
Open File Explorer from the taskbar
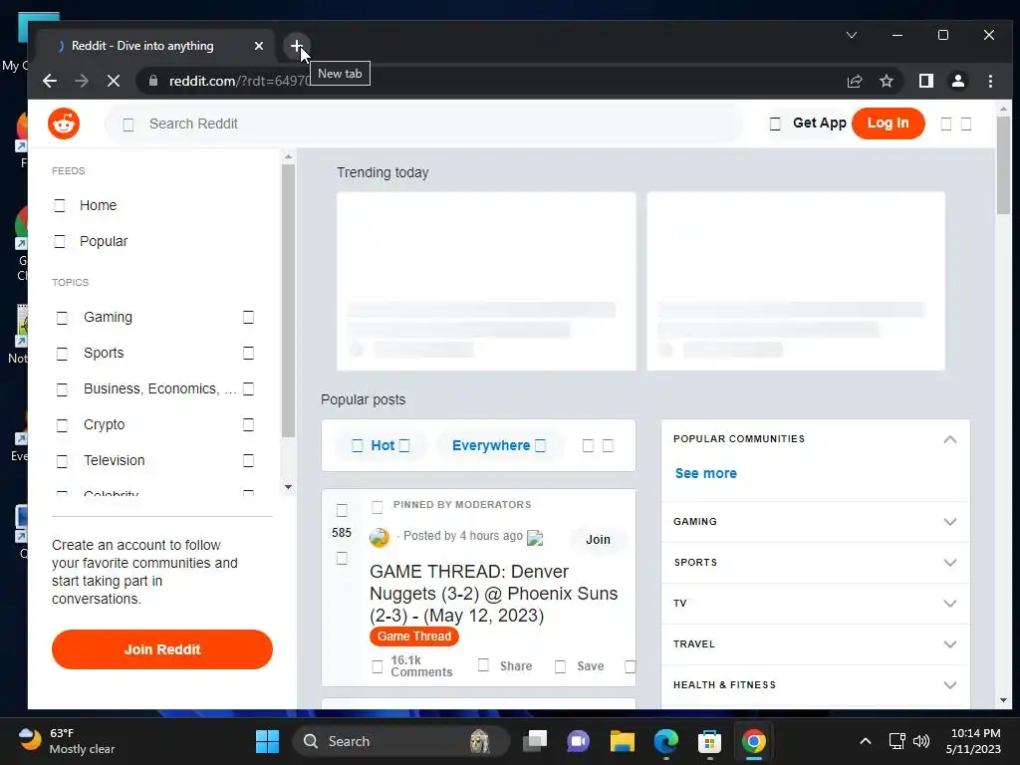[622, 741]
